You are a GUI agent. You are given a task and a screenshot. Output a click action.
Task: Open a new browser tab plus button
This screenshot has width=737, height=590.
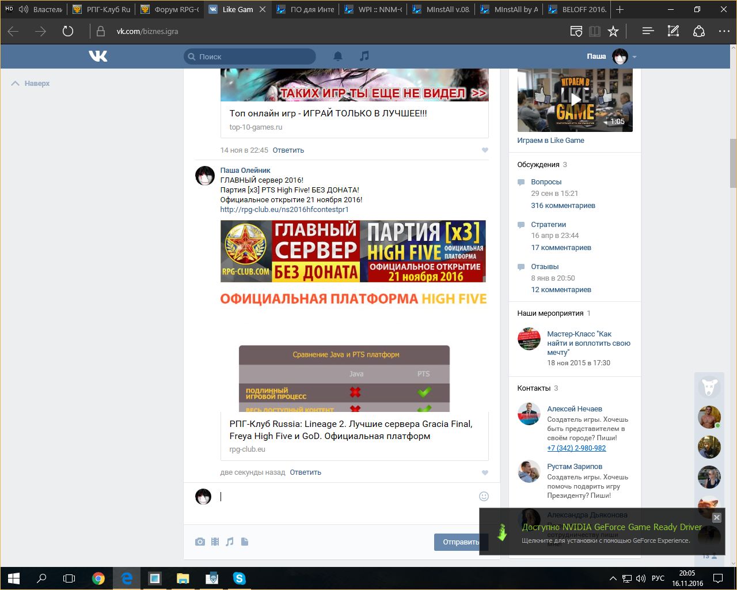[620, 9]
